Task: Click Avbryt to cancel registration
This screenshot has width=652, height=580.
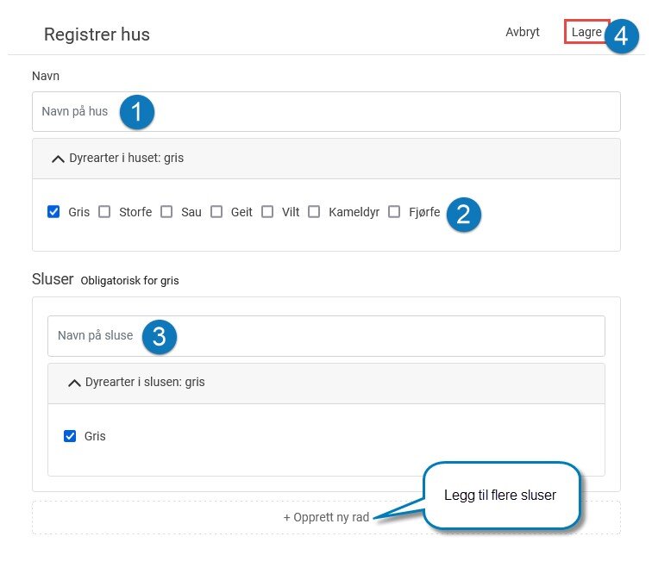Action: [523, 32]
